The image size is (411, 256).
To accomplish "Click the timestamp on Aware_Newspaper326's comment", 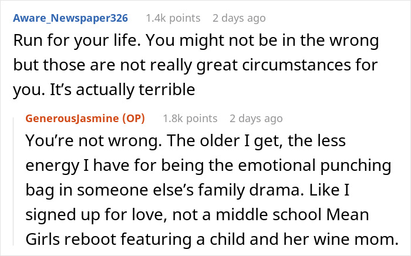I will pyautogui.click(x=239, y=18).
